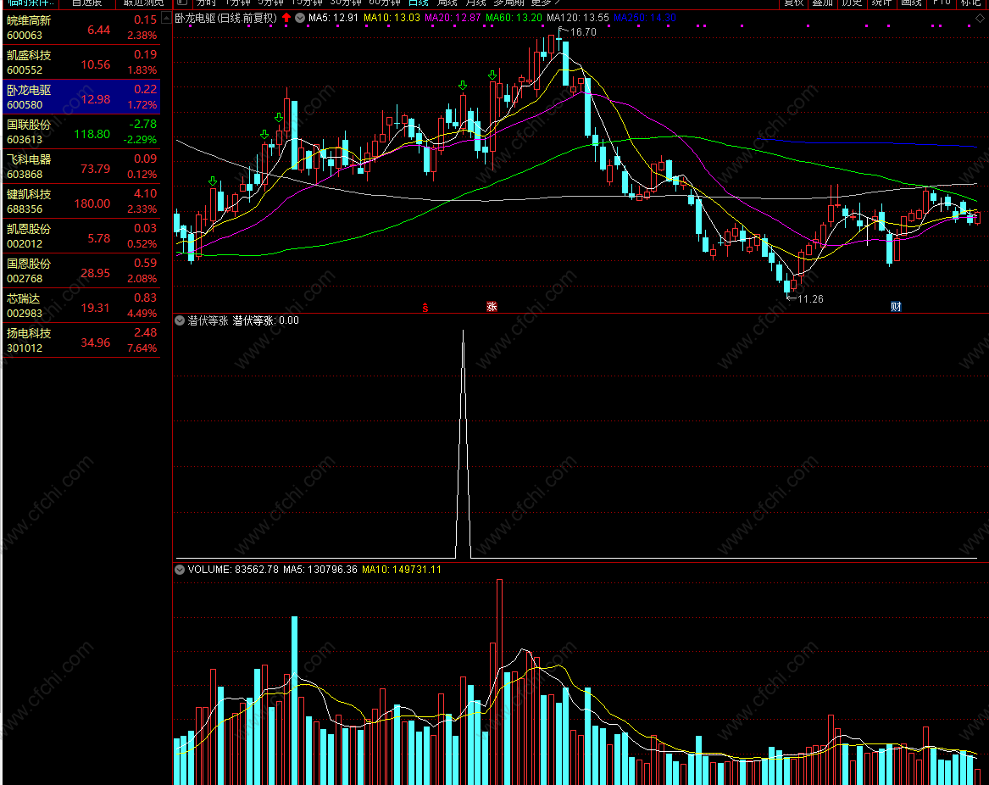989x785 pixels.
Task: Click the leftmost green down-arrow signal on chart
Action: coord(213,181)
